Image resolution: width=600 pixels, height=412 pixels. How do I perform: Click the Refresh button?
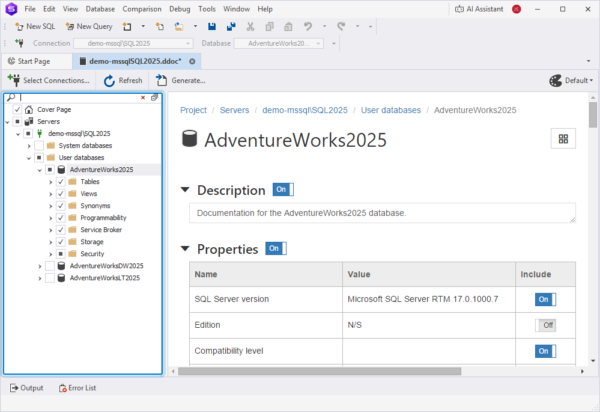(123, 81)
